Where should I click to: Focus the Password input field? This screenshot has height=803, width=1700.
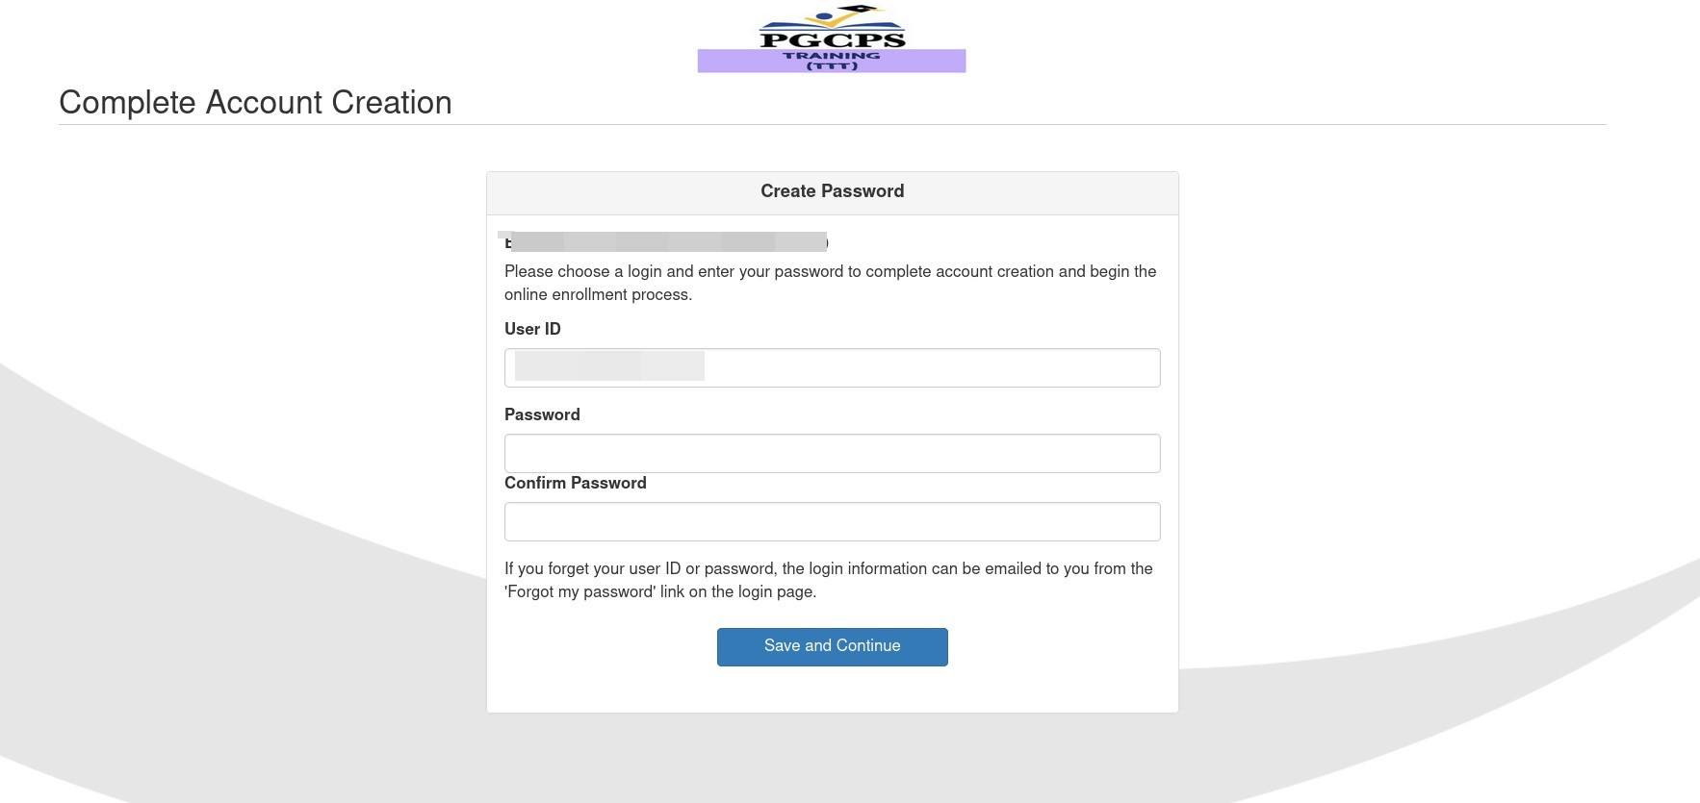pyautogui.click(x=832, y=453)
